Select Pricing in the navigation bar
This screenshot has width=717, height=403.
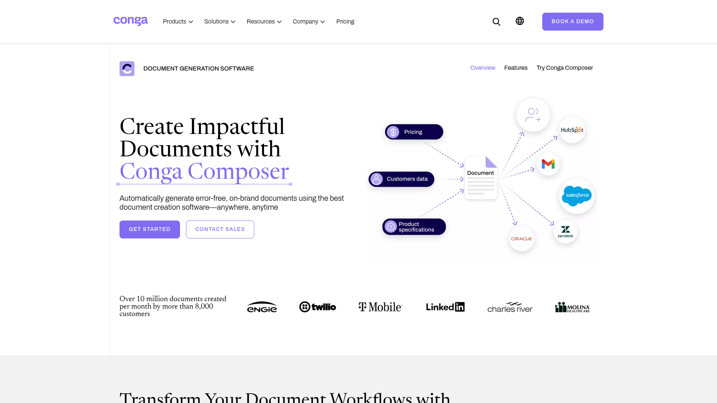click(x=345, y=21)
